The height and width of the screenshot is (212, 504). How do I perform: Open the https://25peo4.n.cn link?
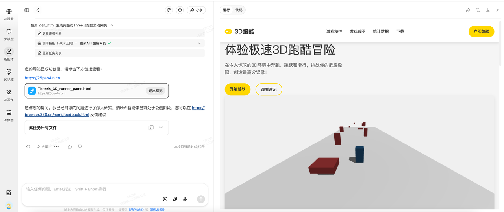coord(43,78)
